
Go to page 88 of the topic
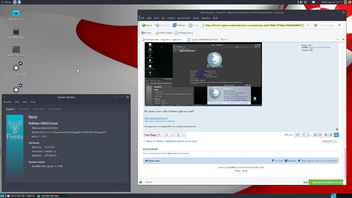(326, 135)
